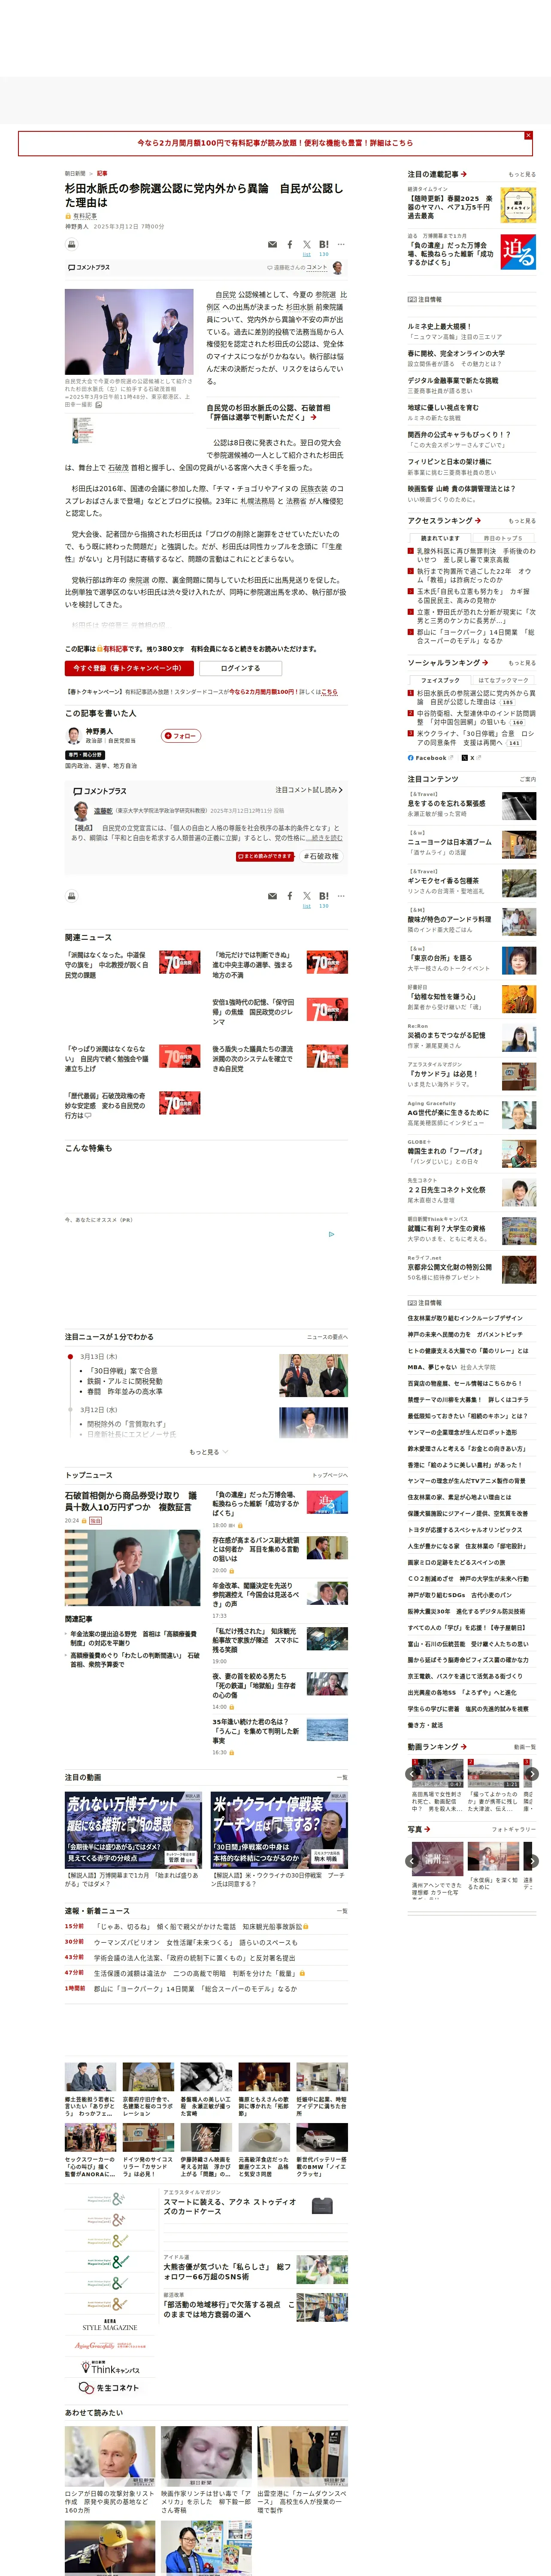551x2576 pixels.
Task: Click the lower X share icon
Action: point(307,896)
